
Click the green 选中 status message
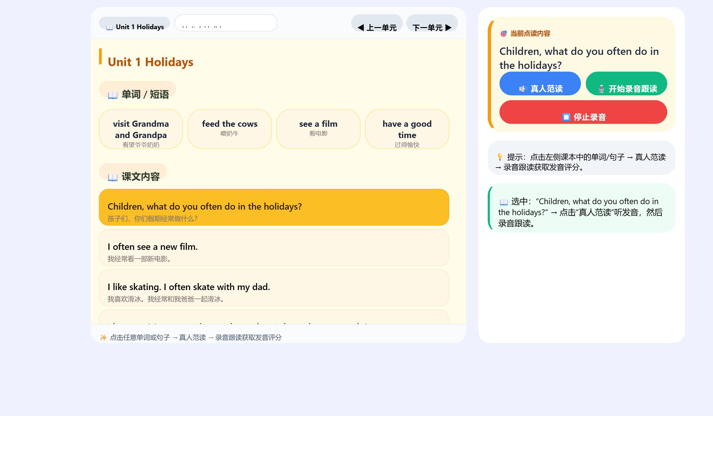(581, 208)
